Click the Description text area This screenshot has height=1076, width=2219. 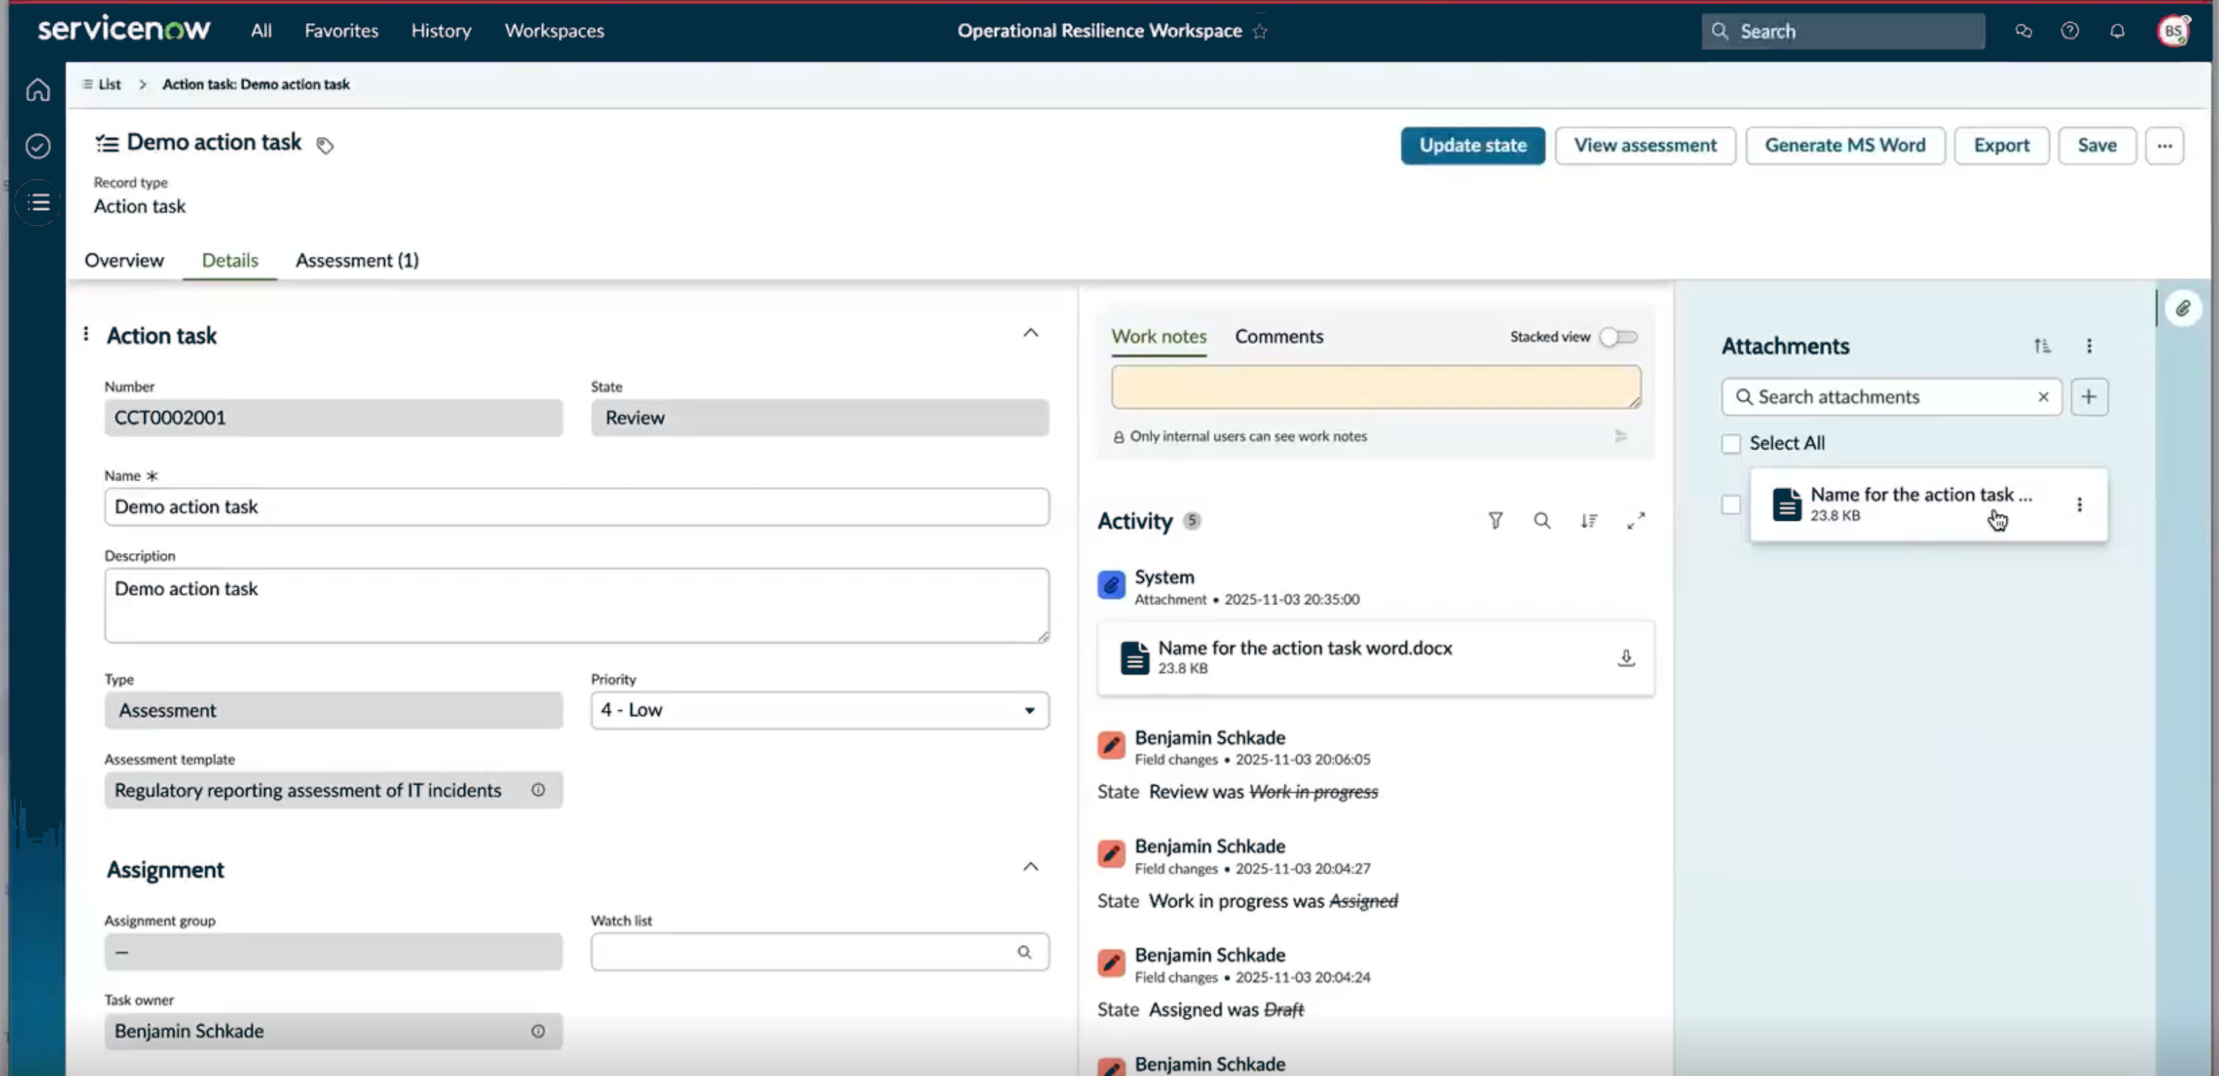click(576, 605)
